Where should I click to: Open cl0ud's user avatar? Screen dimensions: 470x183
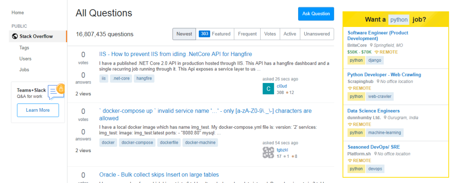click(268, 89)
